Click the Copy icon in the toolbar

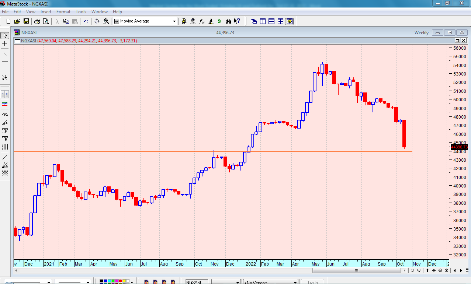[66, 21]
